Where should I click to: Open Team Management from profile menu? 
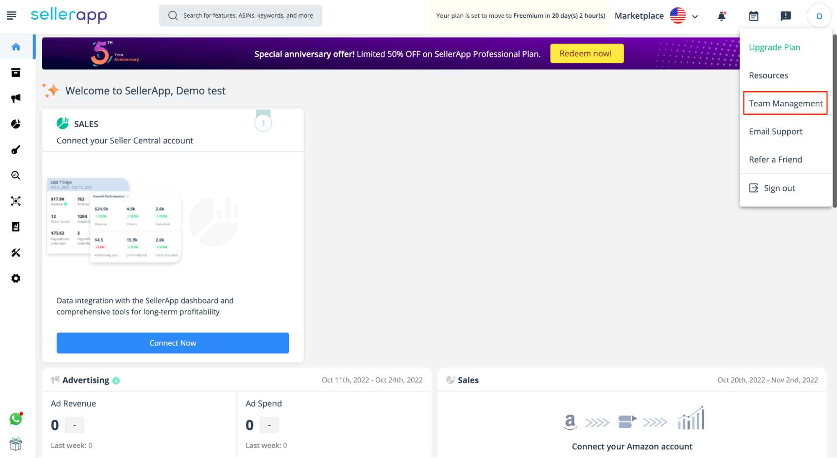pos(785,103)
